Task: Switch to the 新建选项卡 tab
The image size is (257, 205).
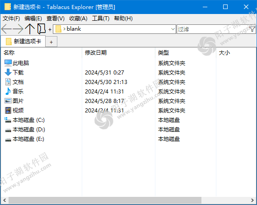Action: pos(23,41)
